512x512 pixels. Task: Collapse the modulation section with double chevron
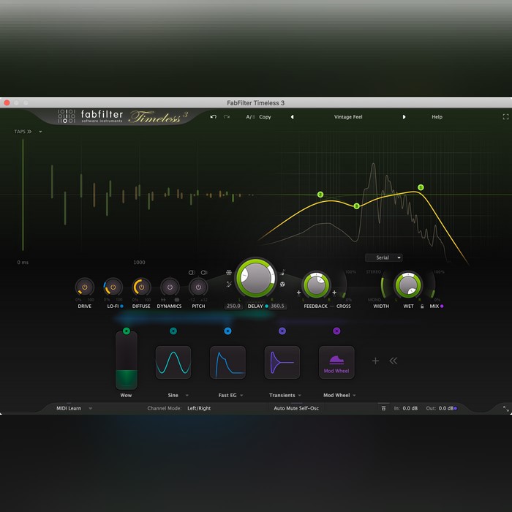(394, 361)
